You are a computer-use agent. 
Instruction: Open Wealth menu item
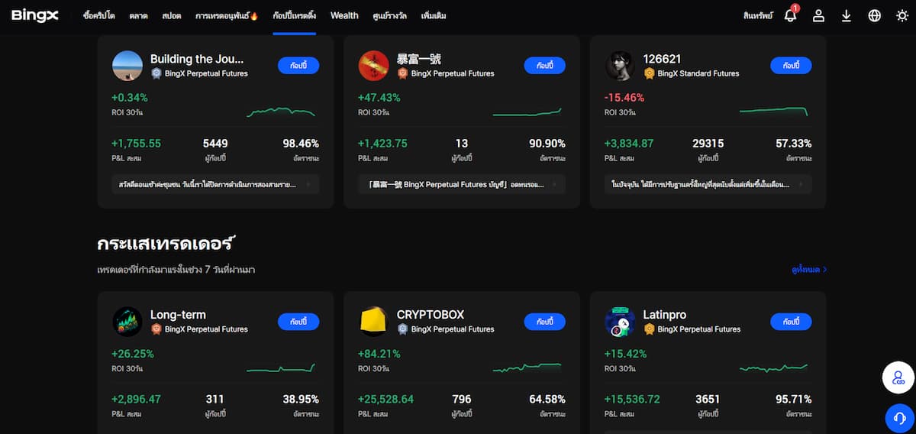[x=344, y=15]
